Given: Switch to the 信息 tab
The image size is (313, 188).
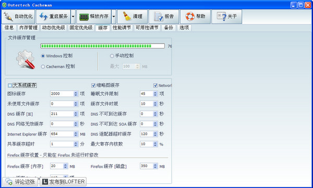Looking at the screenshot, I should point(9,28).
